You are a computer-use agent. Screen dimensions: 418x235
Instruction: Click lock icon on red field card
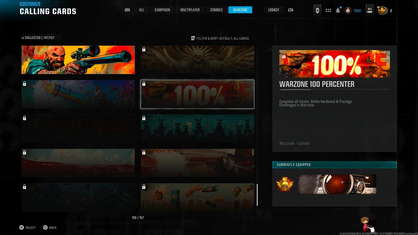click(24, 153)
